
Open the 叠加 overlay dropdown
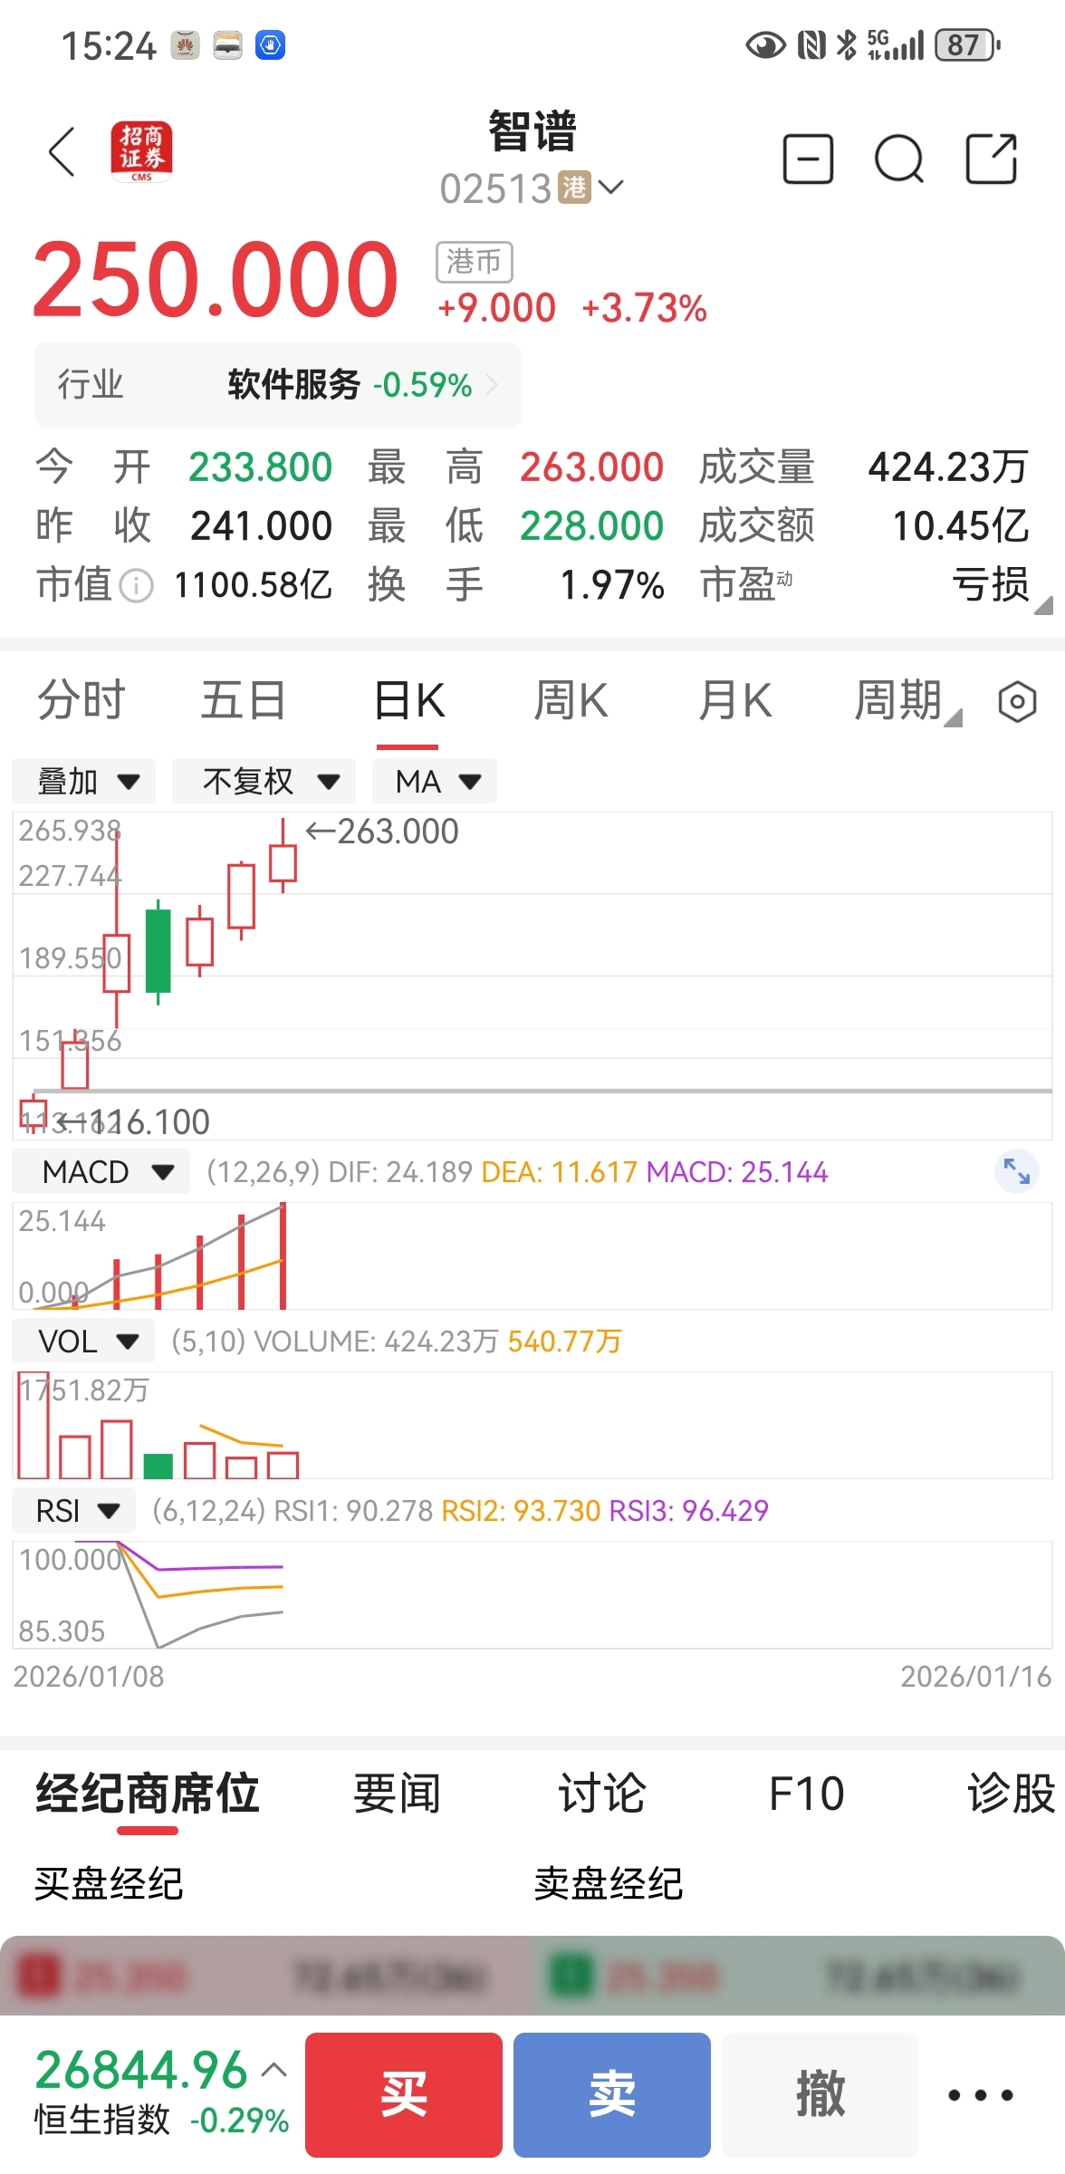coord(84,781)
